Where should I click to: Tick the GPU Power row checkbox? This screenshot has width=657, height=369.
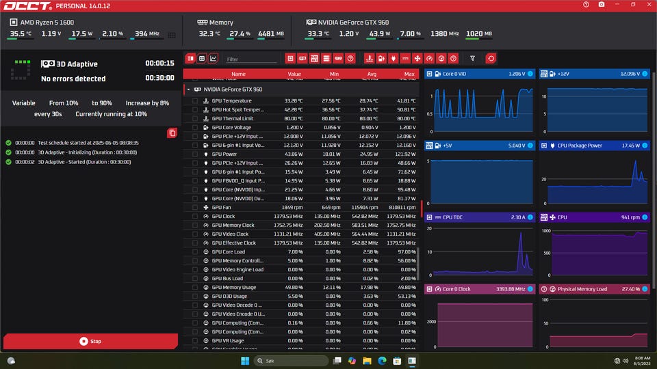195,154
